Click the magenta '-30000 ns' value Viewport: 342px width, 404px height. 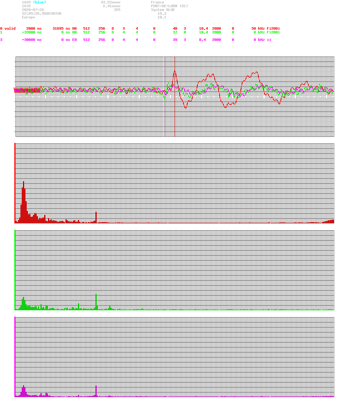tap(32, 40)
